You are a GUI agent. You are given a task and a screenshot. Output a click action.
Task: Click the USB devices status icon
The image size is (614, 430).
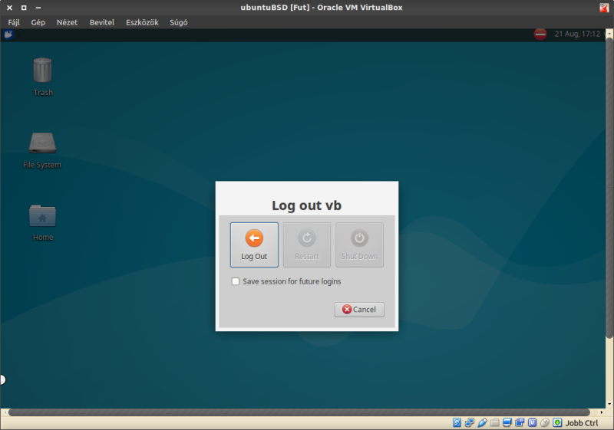coord(482,422)
